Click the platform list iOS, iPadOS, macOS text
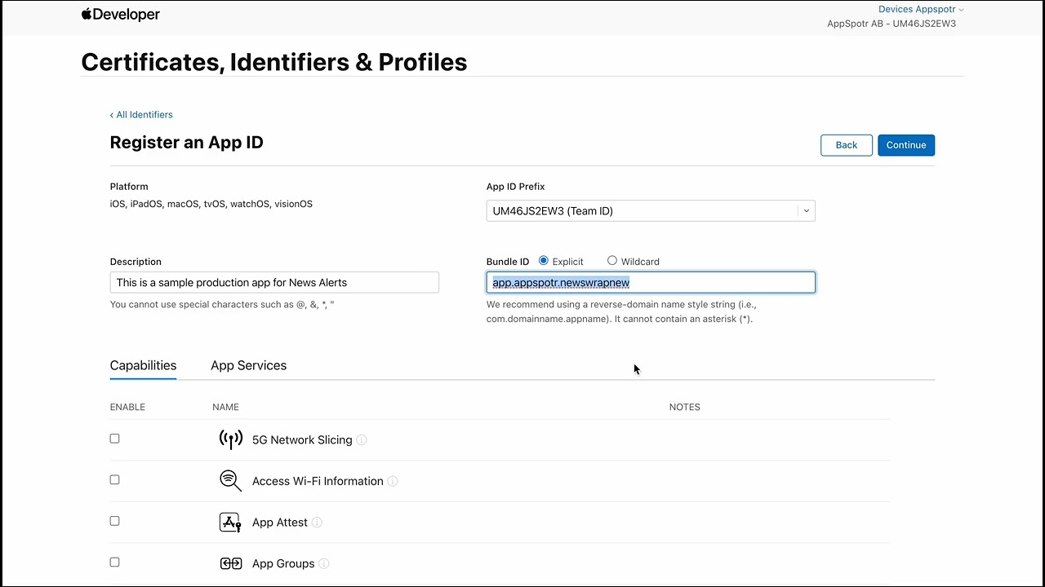This screenshot has width=1045, height=587. coord(211,204)
